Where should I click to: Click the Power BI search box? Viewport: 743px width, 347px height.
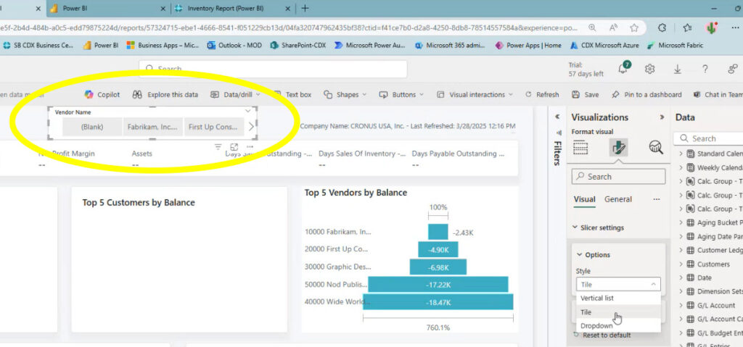(x=273, y=69)
